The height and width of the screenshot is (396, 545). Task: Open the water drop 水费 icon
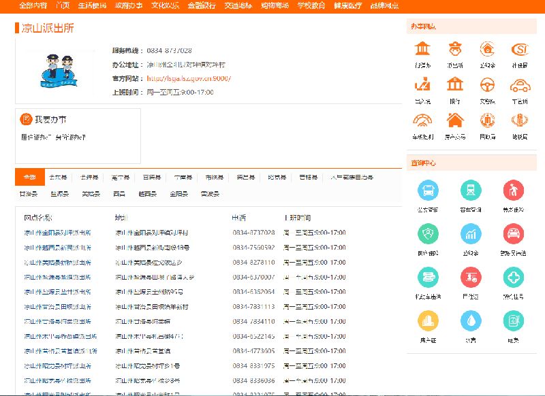click(471, 320)
